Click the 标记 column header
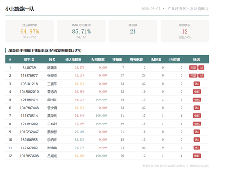Viewport: 241px width, 173px height. point(196,60)
